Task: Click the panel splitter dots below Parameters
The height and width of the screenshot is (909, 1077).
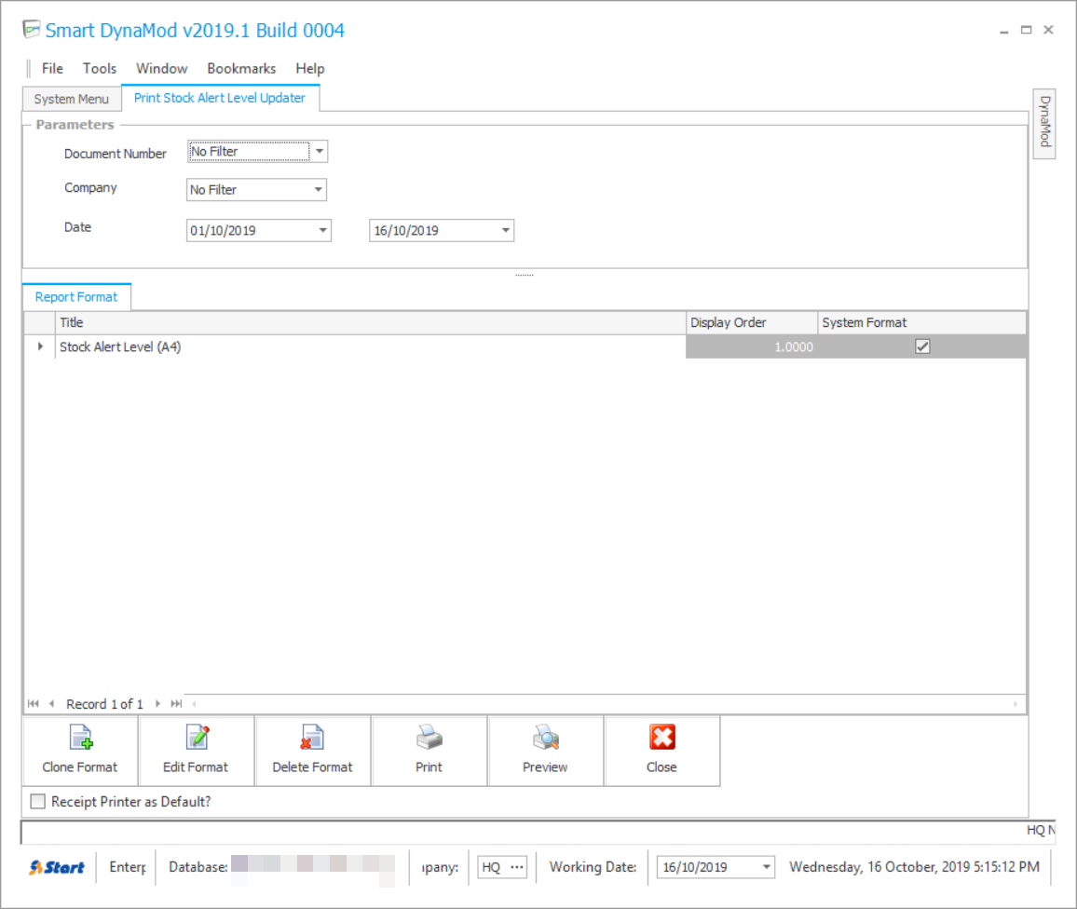Action: 525,275
